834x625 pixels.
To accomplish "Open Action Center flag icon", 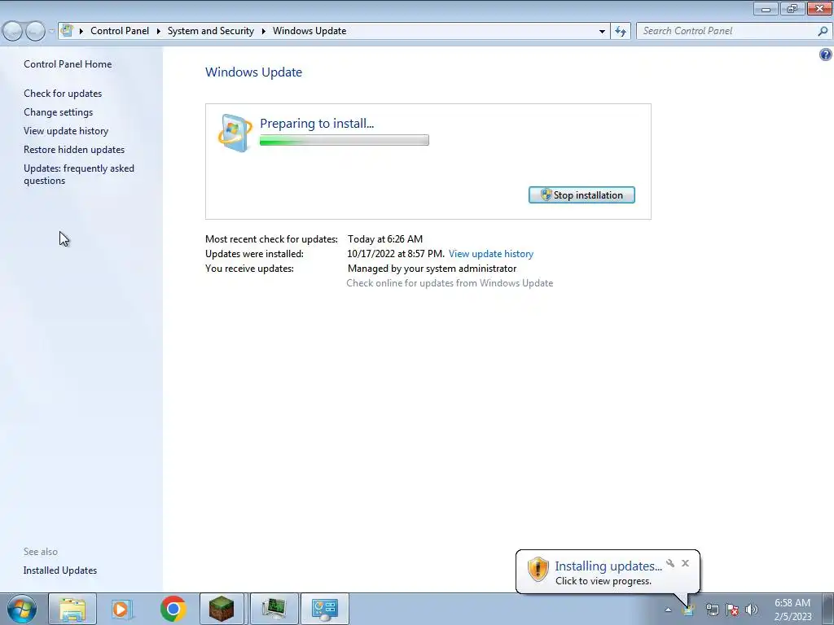I will coord(732,610).
